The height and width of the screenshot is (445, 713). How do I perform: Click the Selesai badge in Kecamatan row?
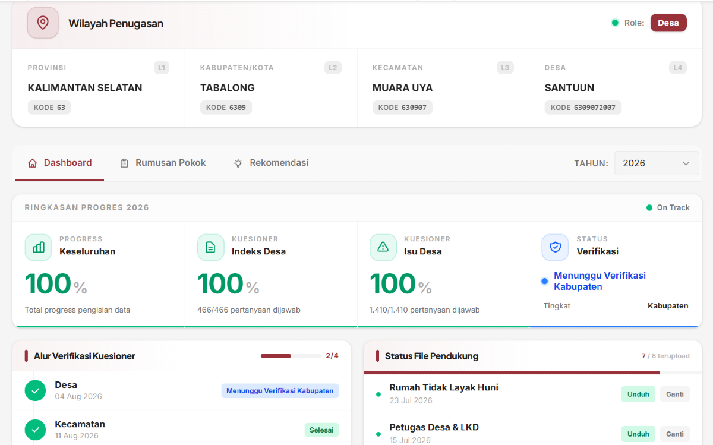click(x=321, y=430)
